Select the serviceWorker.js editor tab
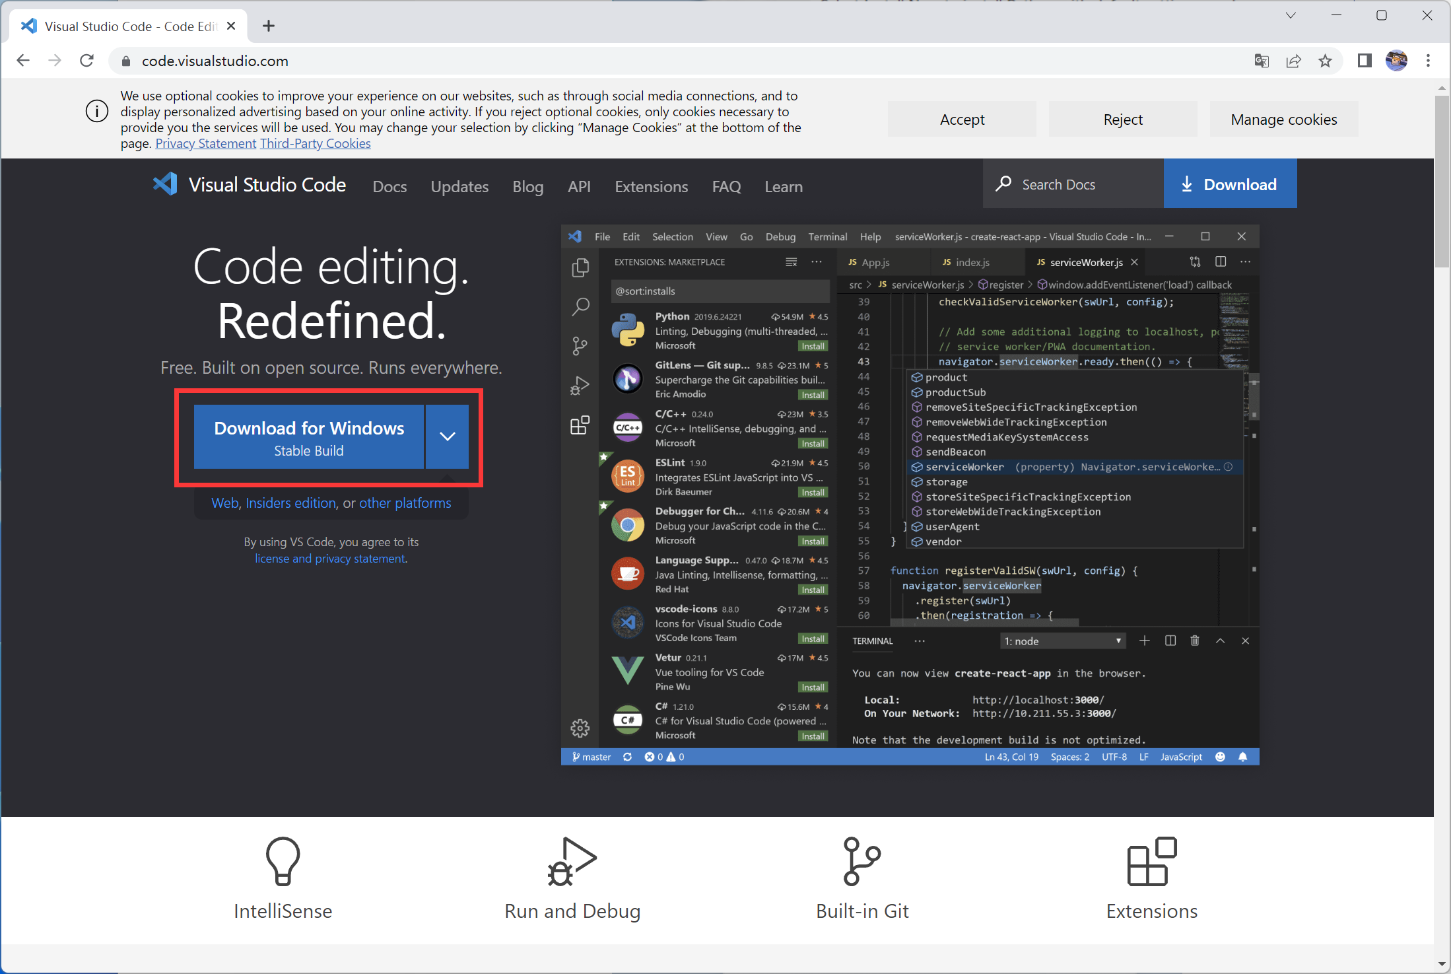The height and width of the screenshot is (974, 1451). 1087,262
